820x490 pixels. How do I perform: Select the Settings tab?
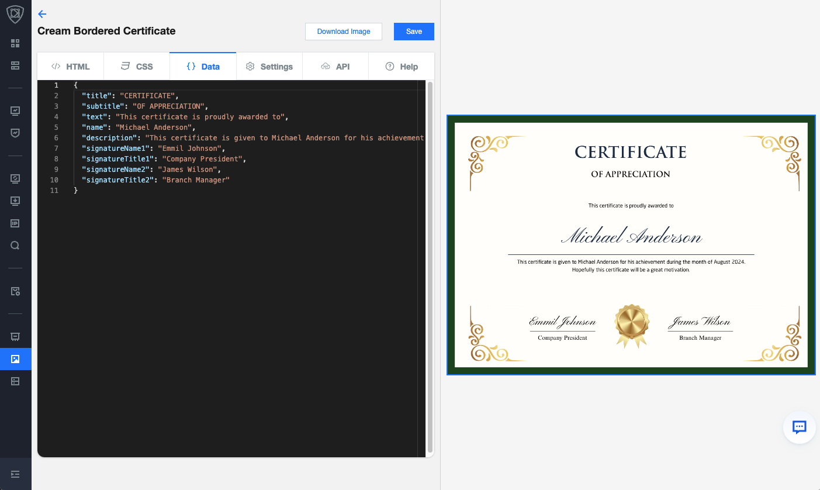[x=269, y=66]
